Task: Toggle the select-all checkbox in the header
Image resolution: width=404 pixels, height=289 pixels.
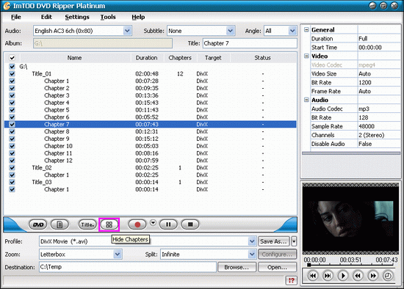Action: (12, 58)
